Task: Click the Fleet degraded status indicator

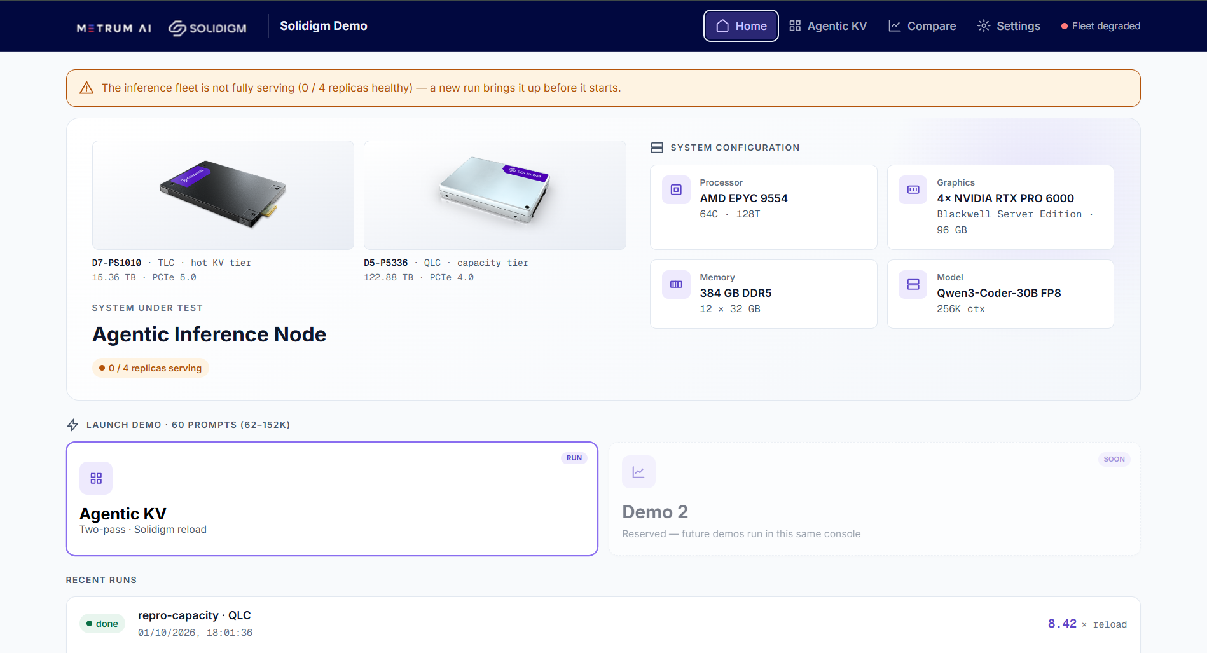Action: click(1101, 26)
